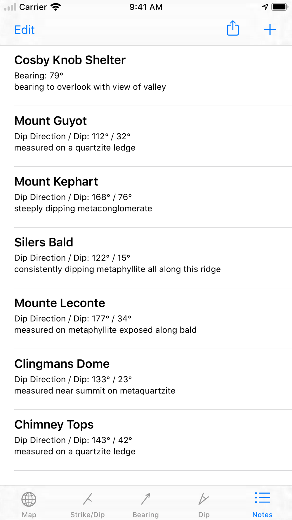The width and height of the screenshot is (292, 520).
Task: Select the Dip angle tab icon
Action: point(204,499)
